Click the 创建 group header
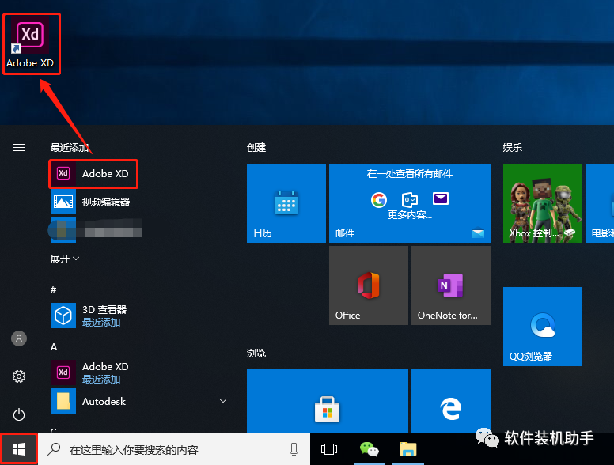This screenshot has height=465, width=614. tap(256, 147)
